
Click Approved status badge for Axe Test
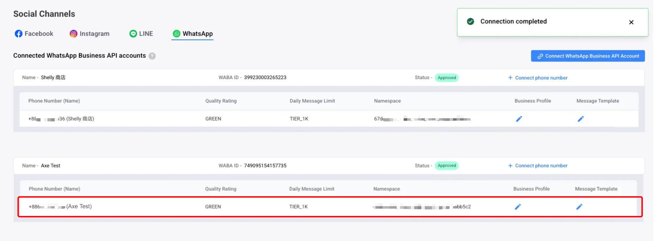[x=446, y=166]
